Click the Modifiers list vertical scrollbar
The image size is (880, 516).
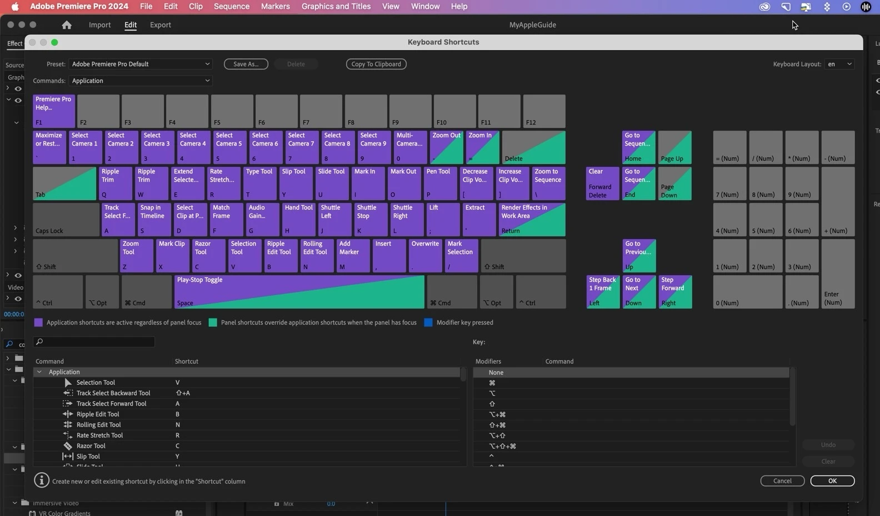click(793, 396)
